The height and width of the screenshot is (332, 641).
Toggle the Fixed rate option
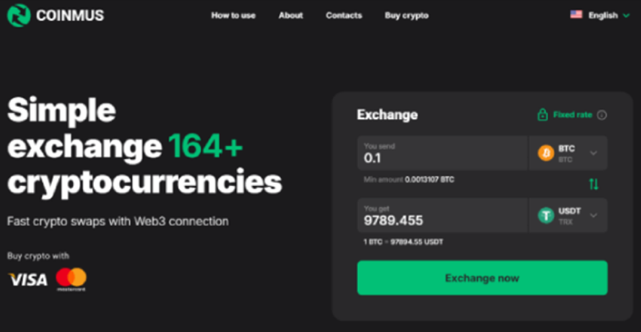point(572,115)
